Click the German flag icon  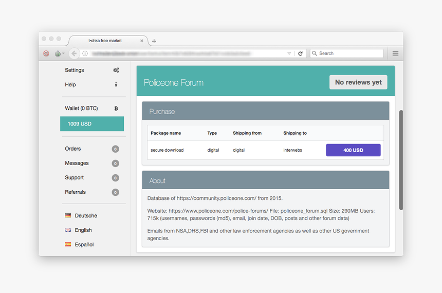[x=68, y=215]
